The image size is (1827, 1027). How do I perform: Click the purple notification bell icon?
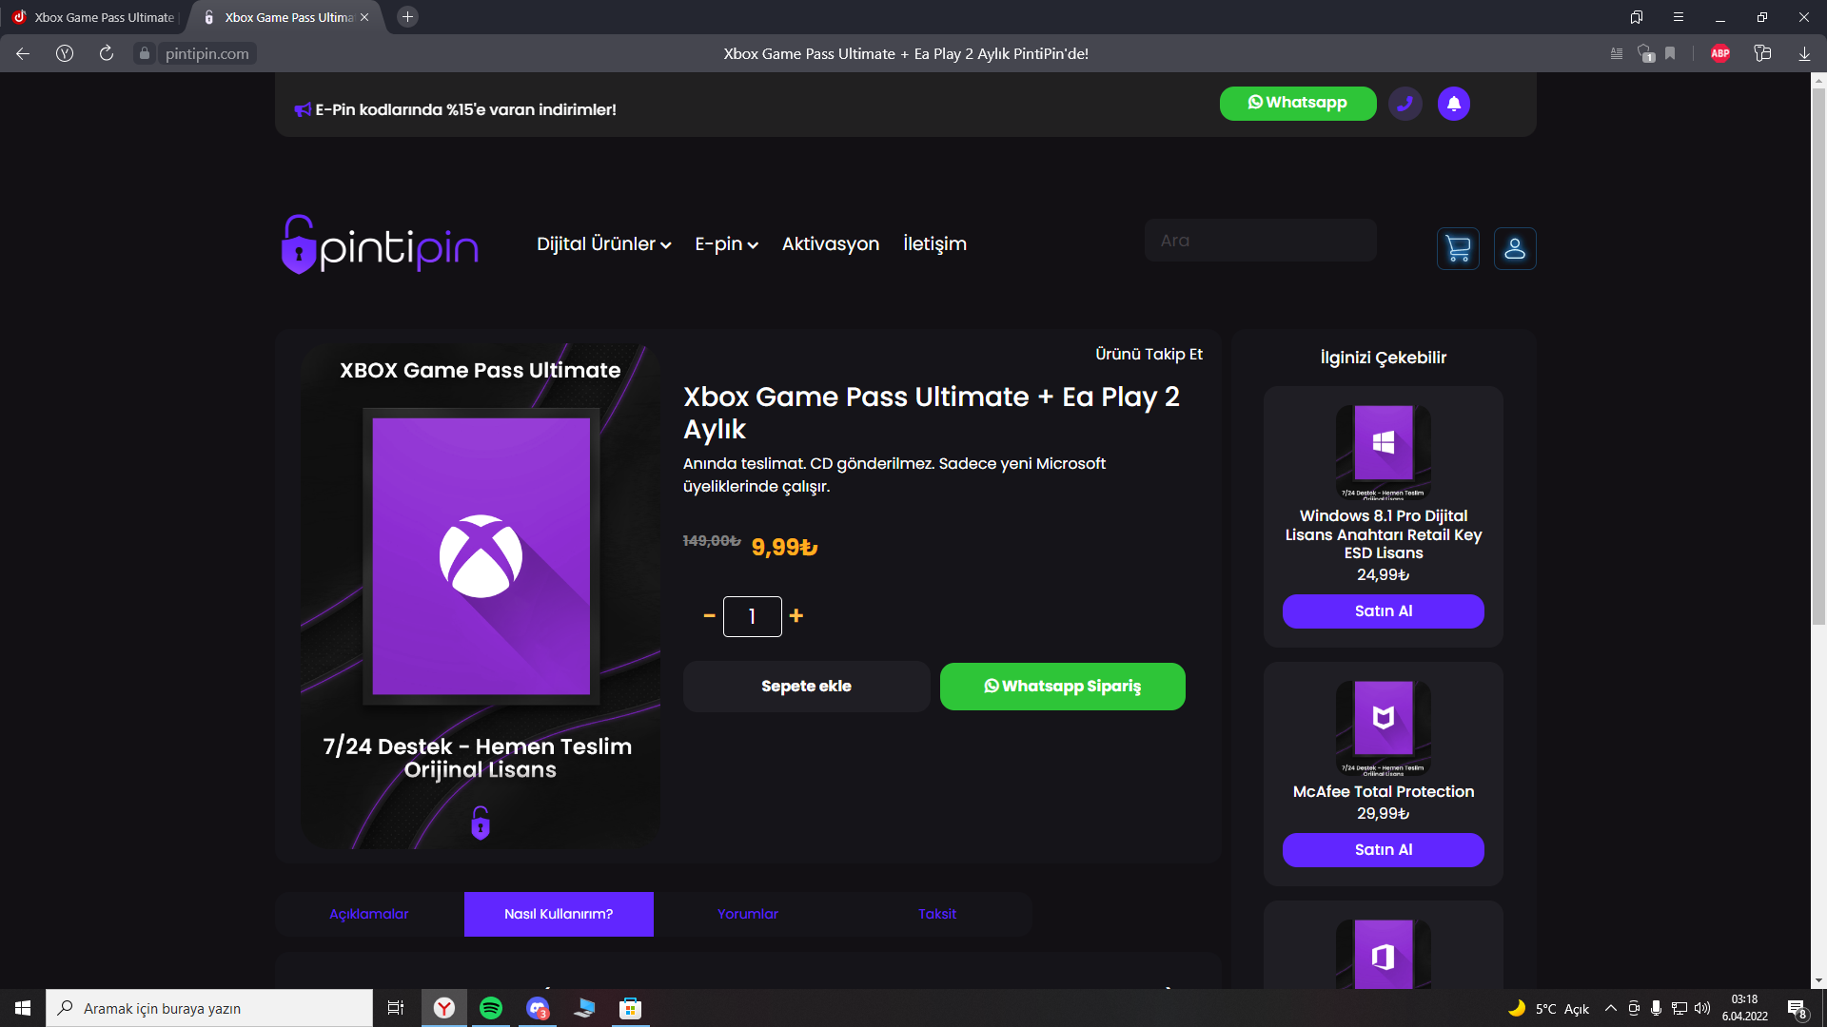[1453, 104]
